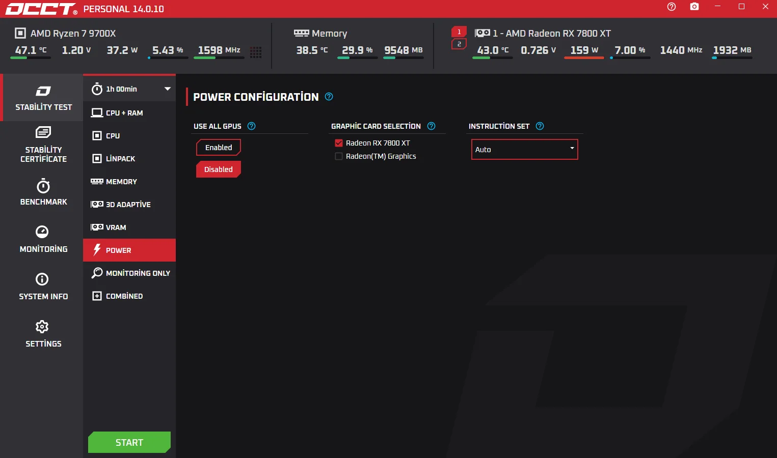Select GPU 2 in the header selector
Viewport: 777px width, 458px height.
(459, 44)
